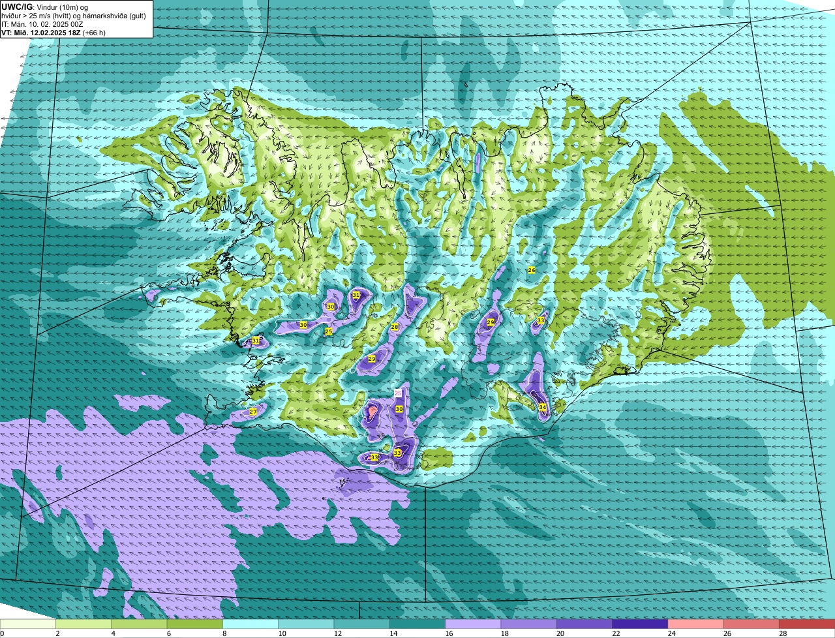
Task: Pick the 10–12 m/s light teal swatch
Action: coord(306,624)
